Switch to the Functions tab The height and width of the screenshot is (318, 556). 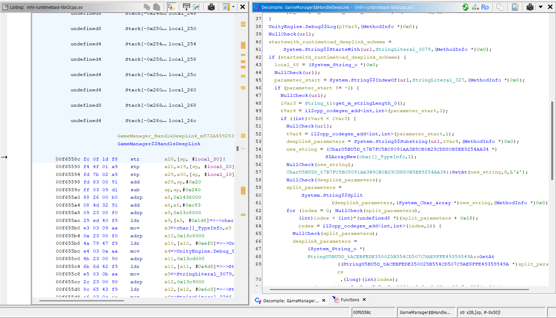point(350,300)
